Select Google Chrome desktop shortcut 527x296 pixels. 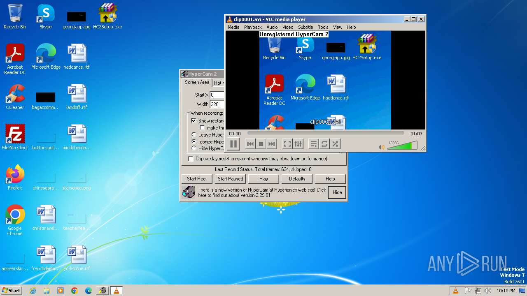click(15, 221)
